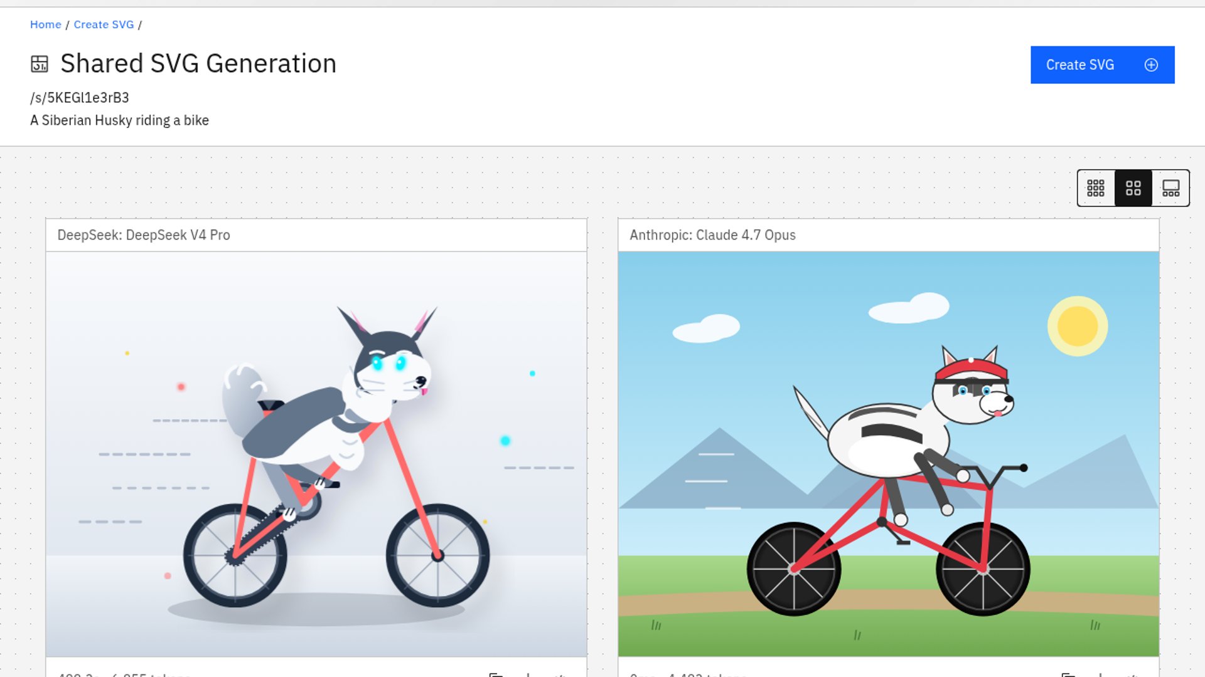The width and height of the screenshot is (1205, 677).
Task: Click the blue Create SVG button
Action: 1102,65
